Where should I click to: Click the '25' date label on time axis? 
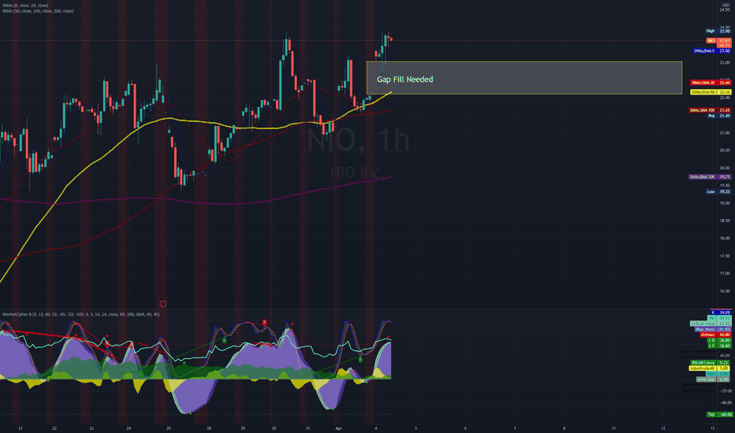coord(169,428)
